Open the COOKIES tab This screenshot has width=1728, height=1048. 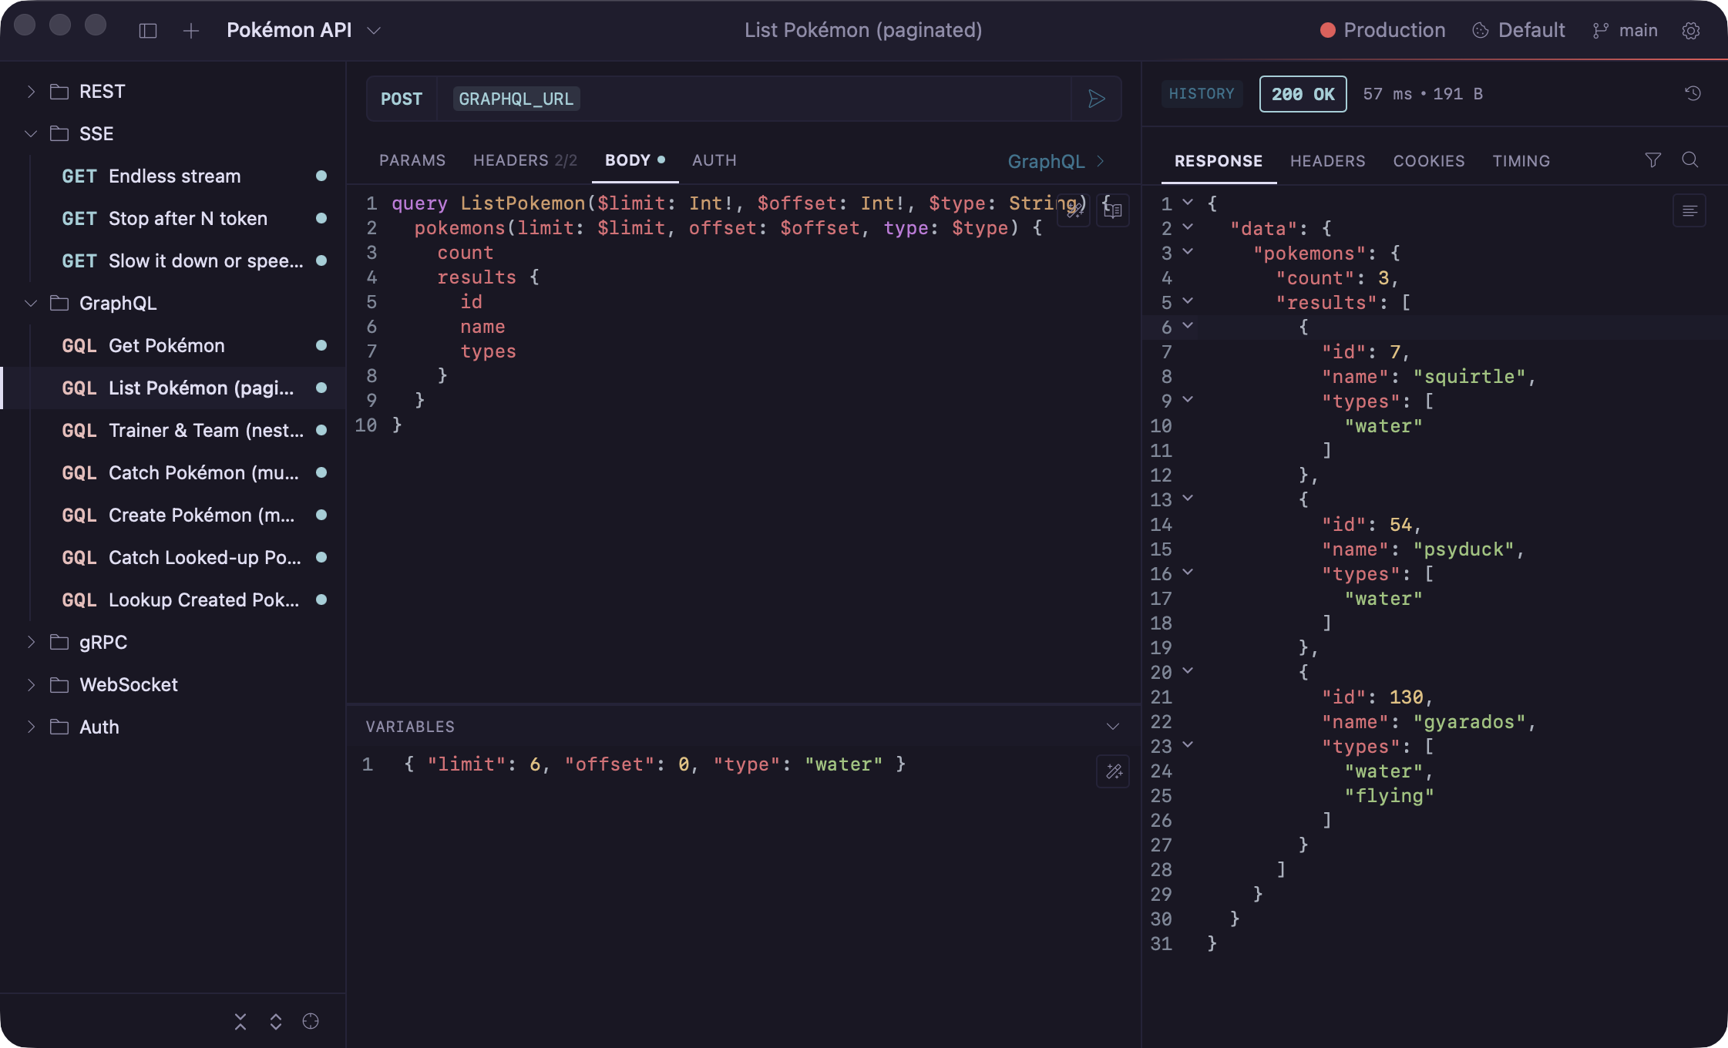1429,161
